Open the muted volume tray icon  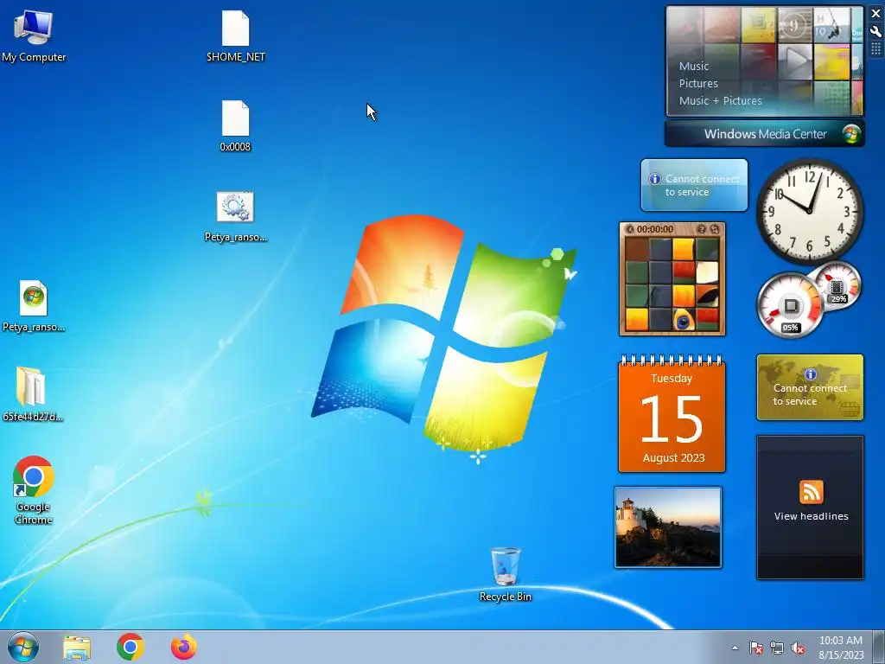click(798, 648)
